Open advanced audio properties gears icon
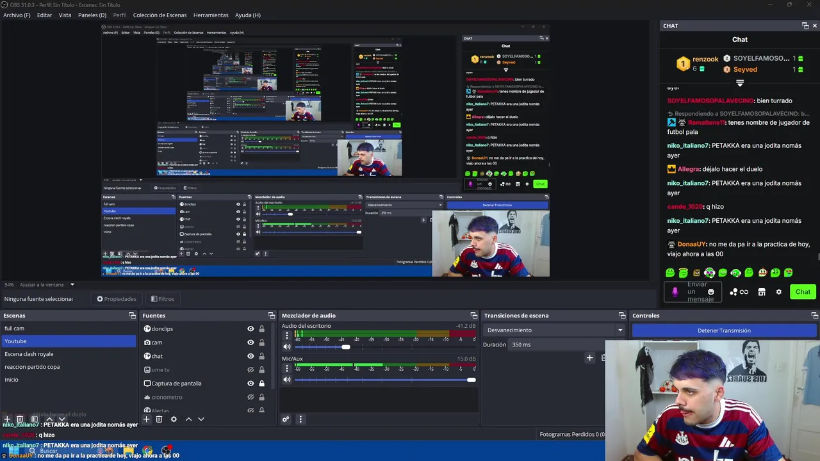 [x=286, y=419]
